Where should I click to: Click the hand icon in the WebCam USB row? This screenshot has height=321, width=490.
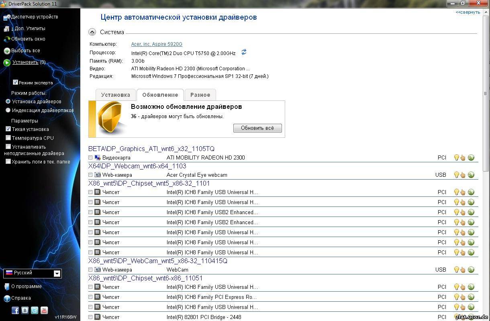463,270
